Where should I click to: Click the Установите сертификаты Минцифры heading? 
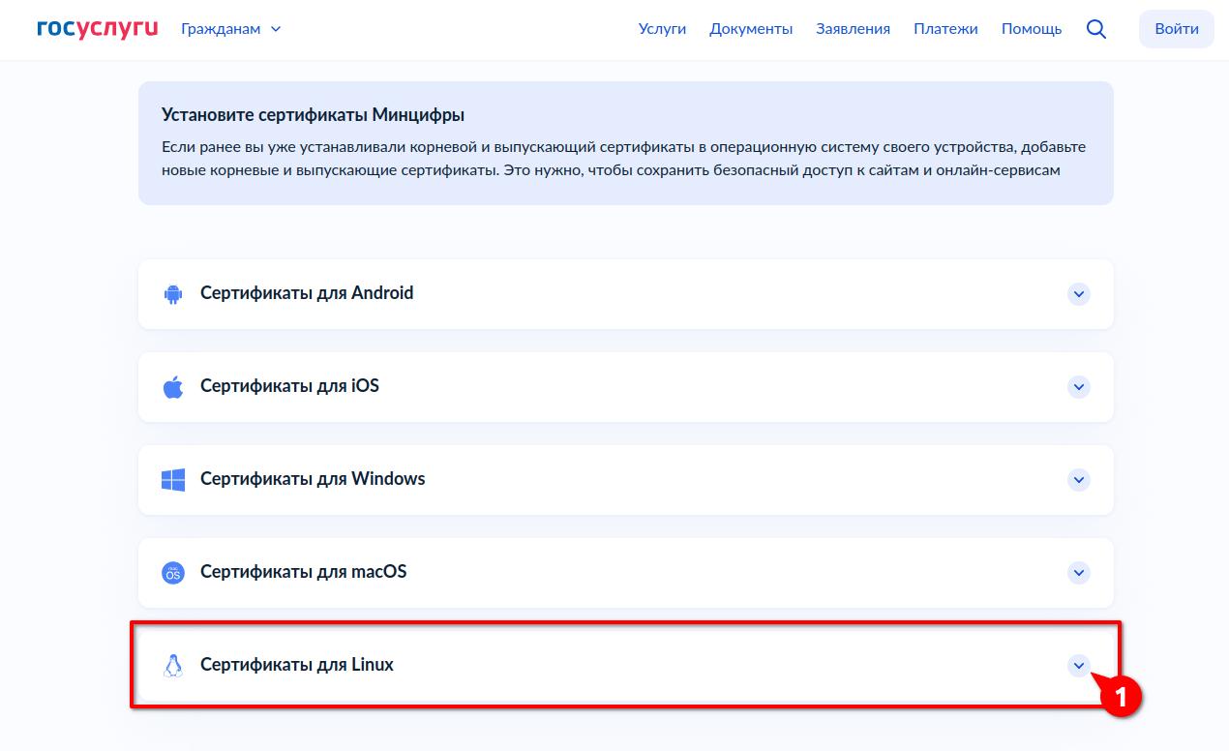[x=314, y=115]
